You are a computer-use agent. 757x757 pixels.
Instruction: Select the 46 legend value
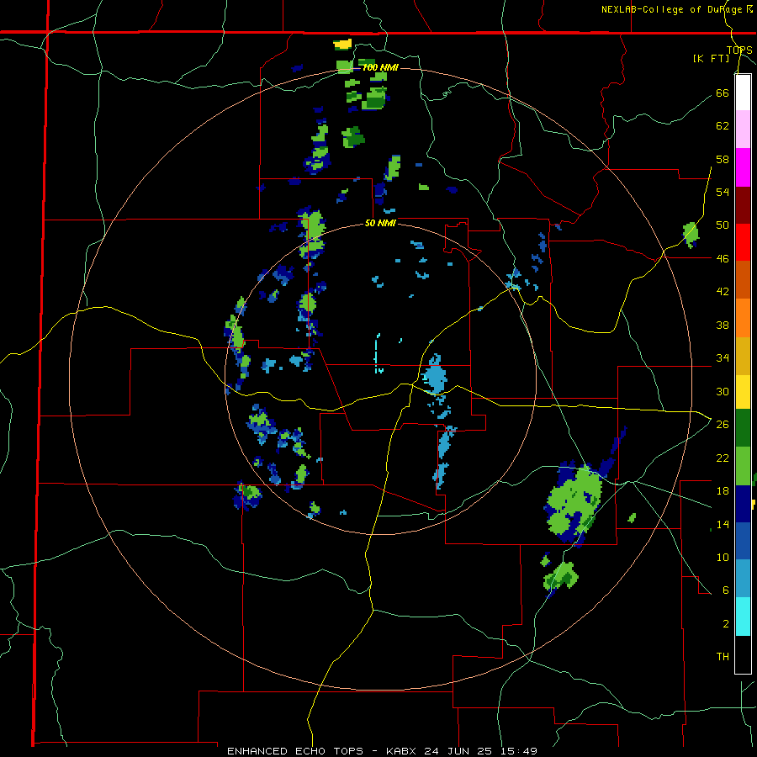[723, 259]
